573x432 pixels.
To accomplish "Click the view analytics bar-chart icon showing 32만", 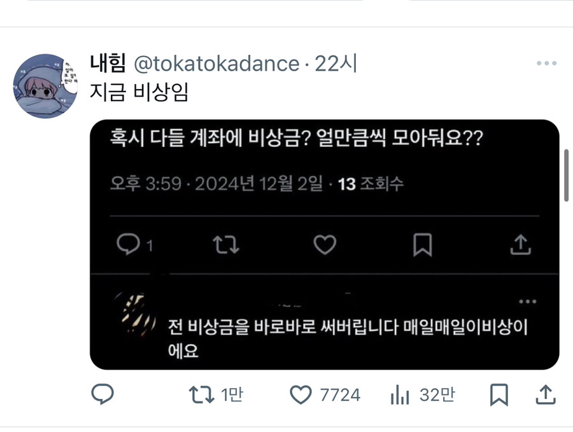I will (400, 395).
